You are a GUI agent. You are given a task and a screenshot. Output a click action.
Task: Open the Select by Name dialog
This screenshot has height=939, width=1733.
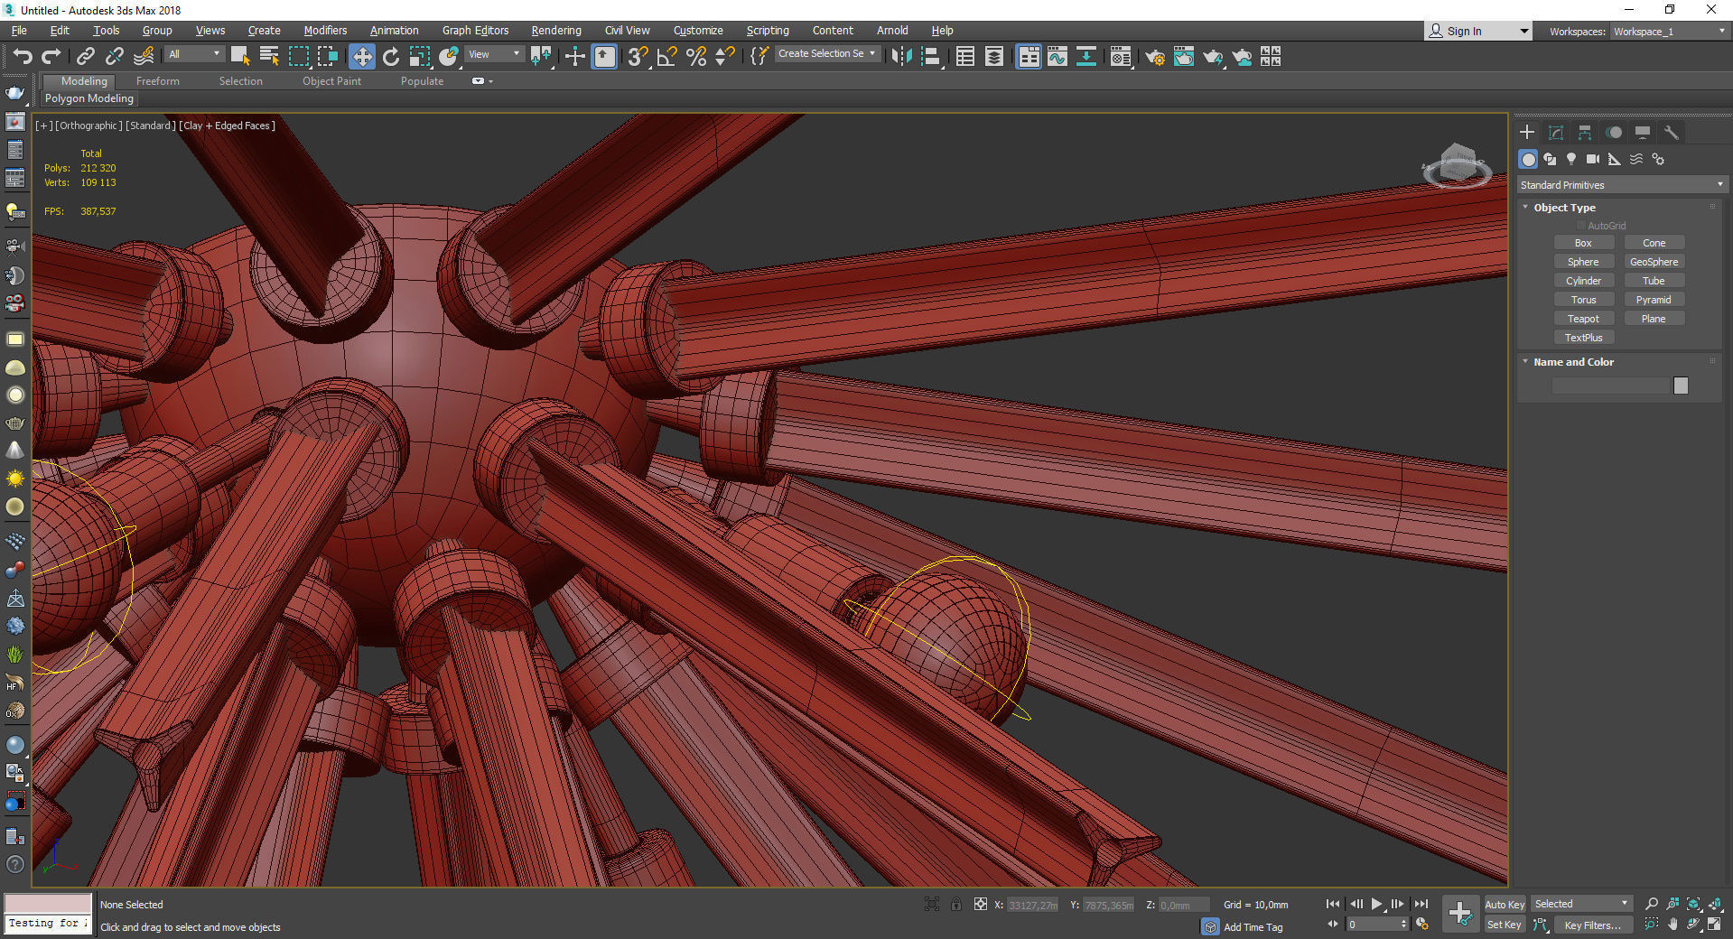coord(269,57)
